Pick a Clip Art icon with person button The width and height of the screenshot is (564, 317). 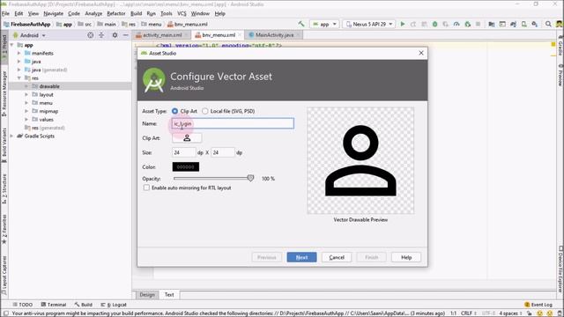(187, 138)
